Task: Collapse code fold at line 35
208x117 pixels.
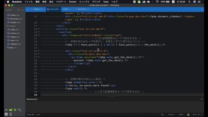Action: [x=39, y=51]
